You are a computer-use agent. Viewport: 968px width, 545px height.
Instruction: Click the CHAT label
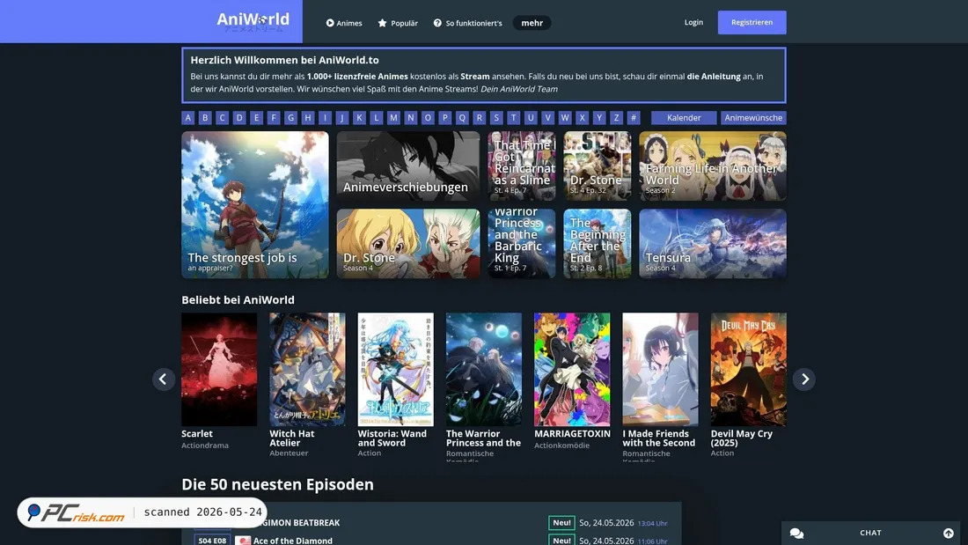[870, 533]
